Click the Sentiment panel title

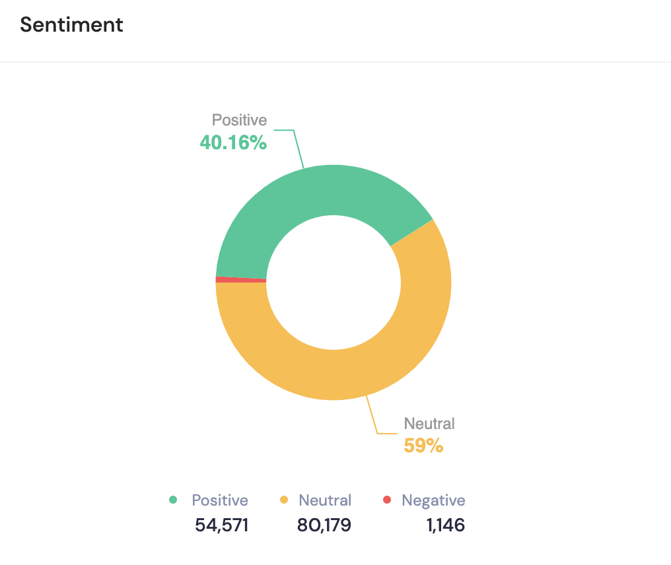tap(71, 25)
